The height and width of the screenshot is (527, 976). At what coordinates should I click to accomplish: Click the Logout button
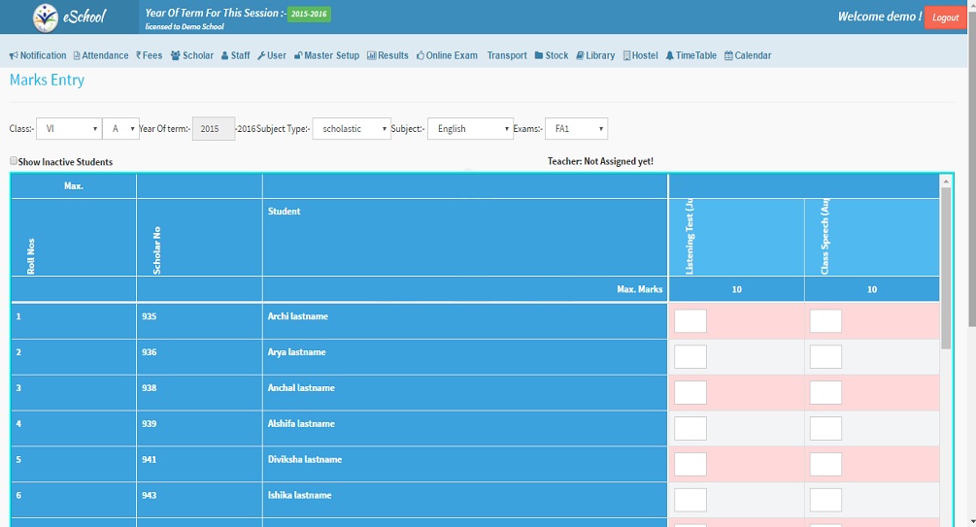[x=944, y=17]
